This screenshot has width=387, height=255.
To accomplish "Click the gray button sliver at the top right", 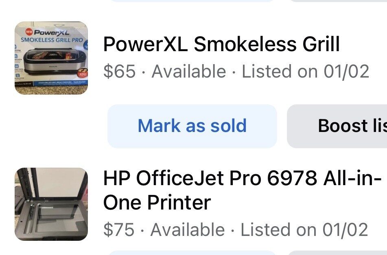I will point(337,1).
